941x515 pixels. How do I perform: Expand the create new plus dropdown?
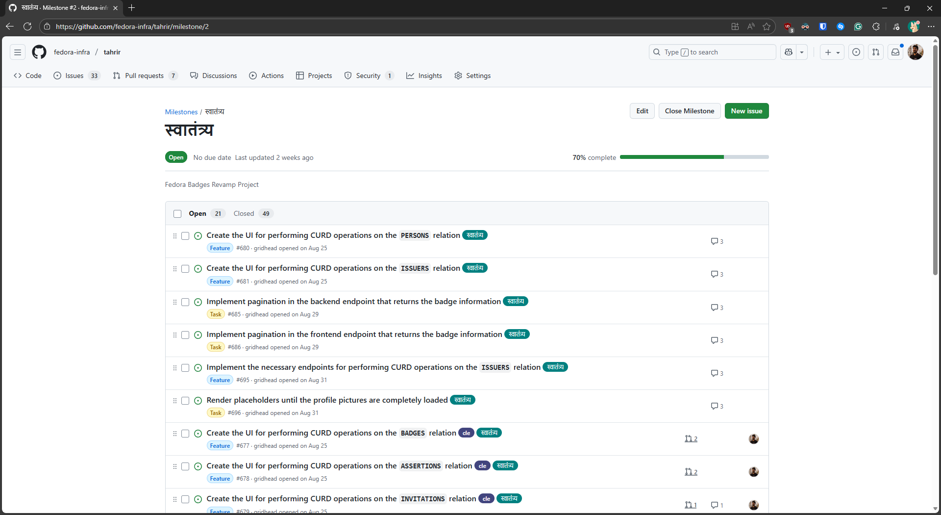832,52
